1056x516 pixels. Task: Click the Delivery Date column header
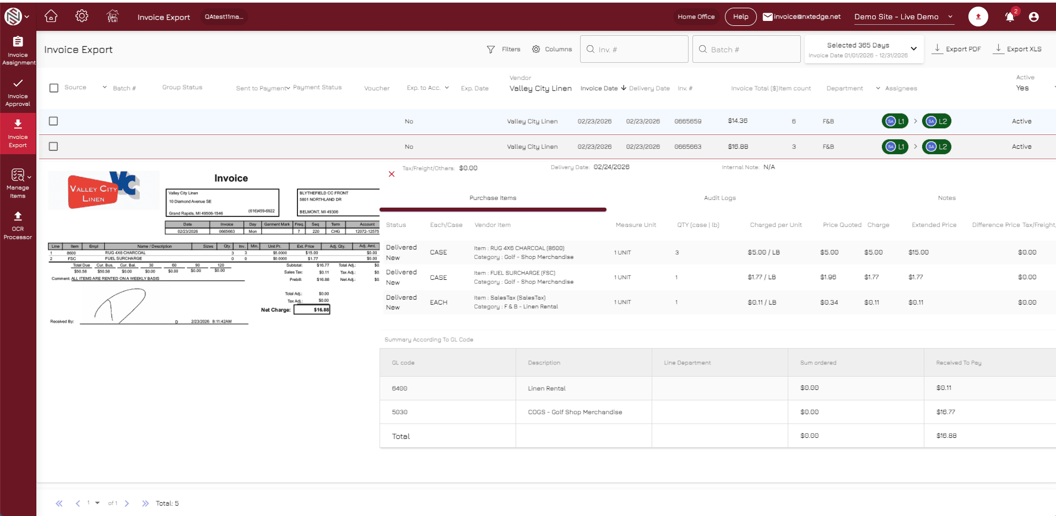pos(649,88)
